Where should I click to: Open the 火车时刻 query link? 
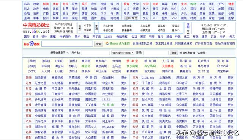coord(108,26)
